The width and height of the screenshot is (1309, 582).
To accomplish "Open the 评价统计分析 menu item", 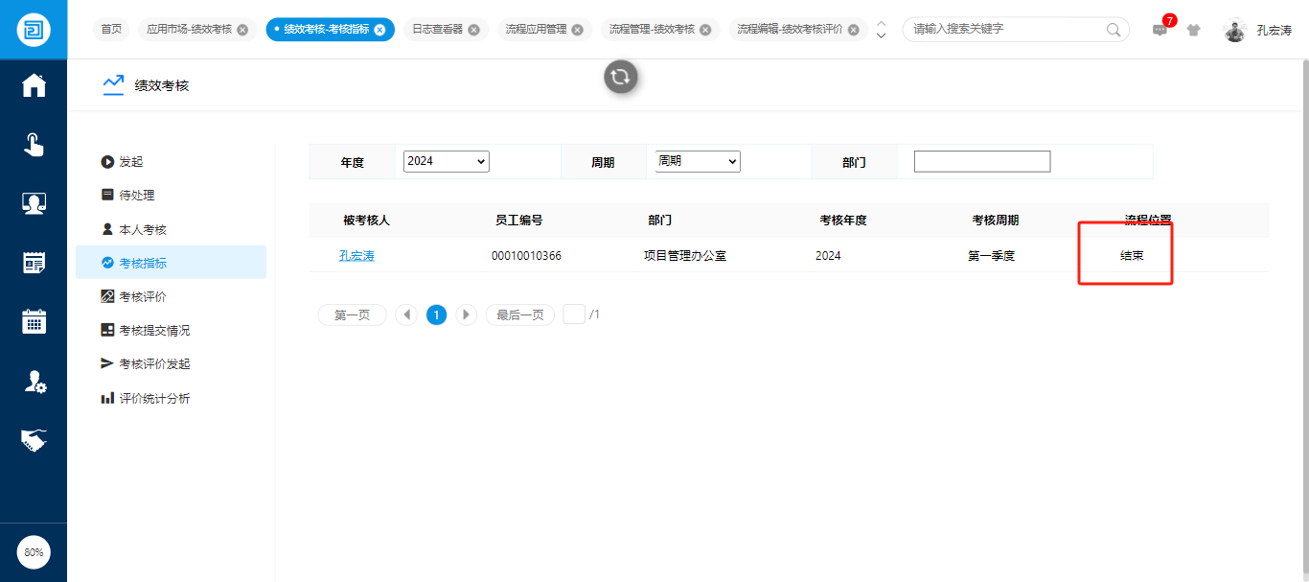I will 171,398.
